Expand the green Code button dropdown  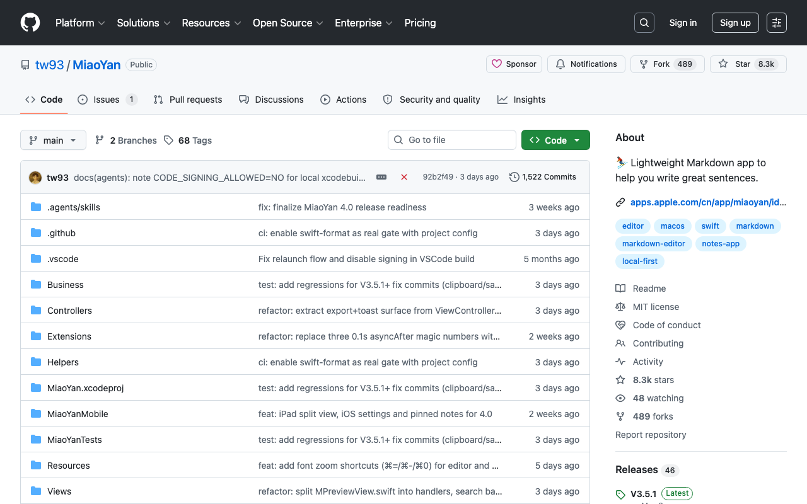pyautogui.click(x=555, y=140)
